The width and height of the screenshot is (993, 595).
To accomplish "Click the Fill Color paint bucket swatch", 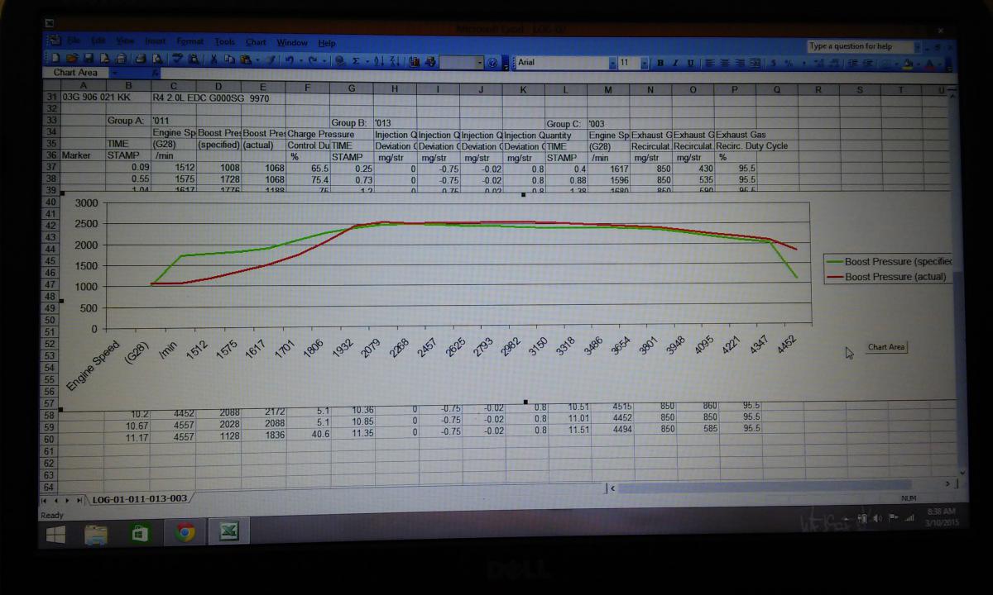I will point(907,64).
